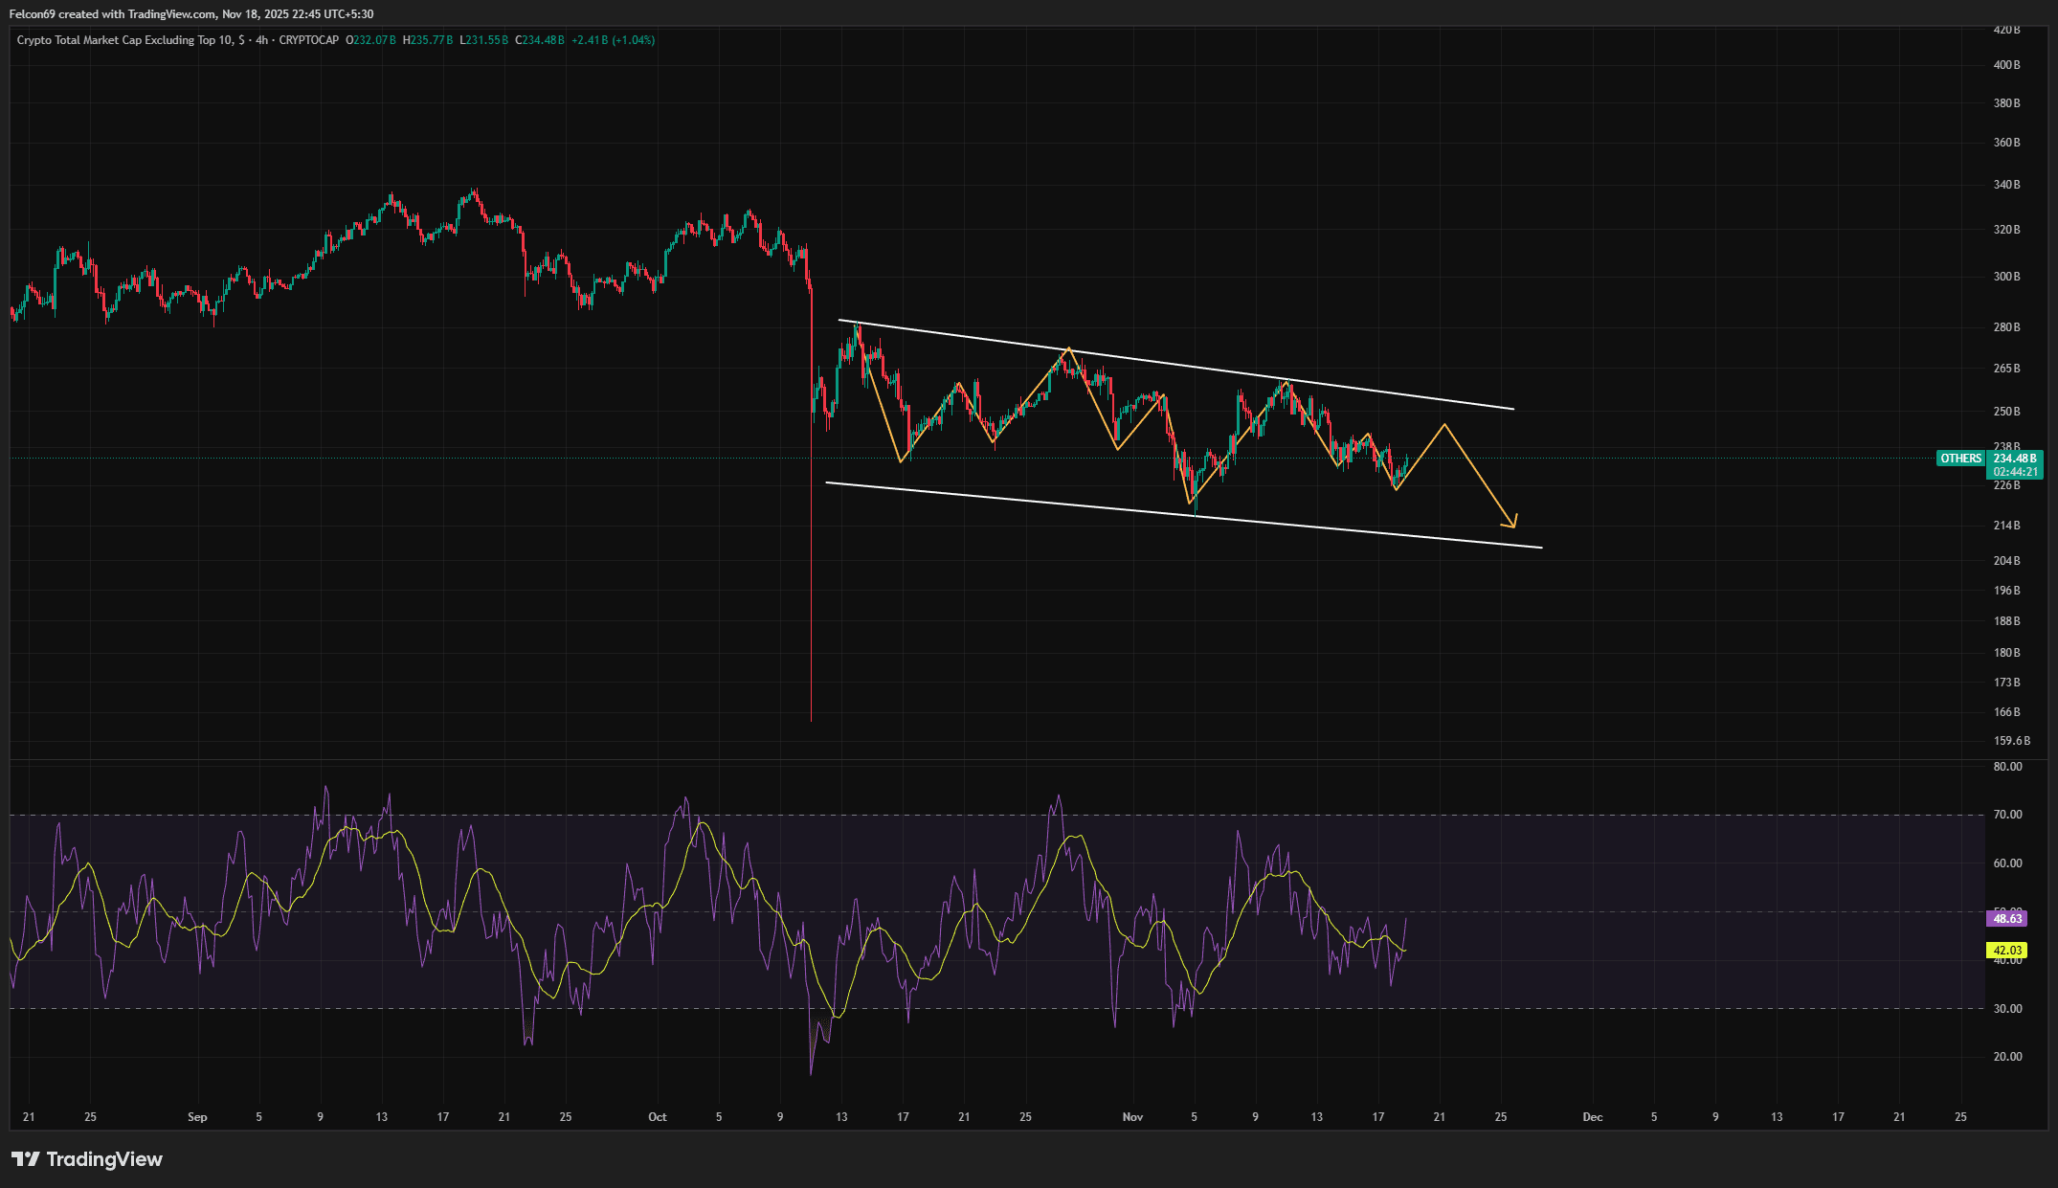Select the purple 48.63 RSI value label

coord(2007,919)
